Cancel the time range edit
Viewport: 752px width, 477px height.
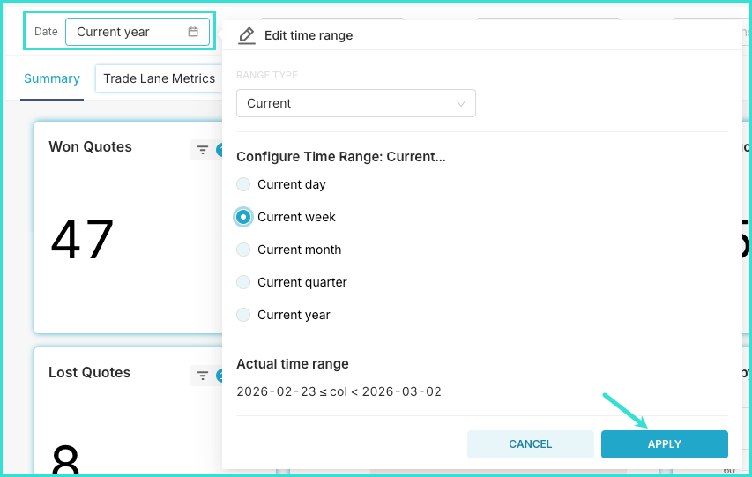[531, 444]
